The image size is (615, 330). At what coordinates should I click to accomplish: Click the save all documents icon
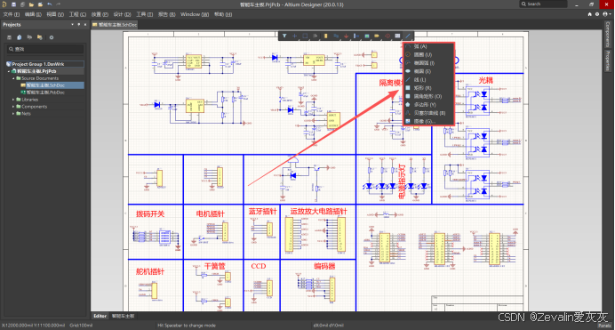click(22, 4)
